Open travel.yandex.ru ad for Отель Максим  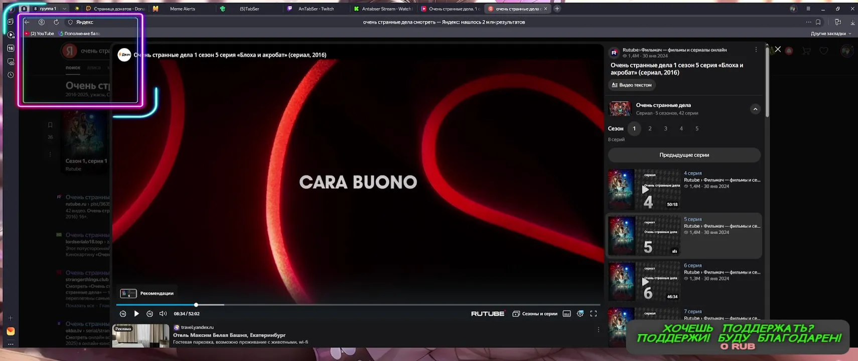click(229, 335)
